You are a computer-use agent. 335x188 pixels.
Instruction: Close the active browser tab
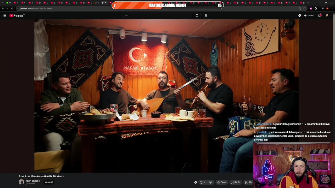point(105,3)
